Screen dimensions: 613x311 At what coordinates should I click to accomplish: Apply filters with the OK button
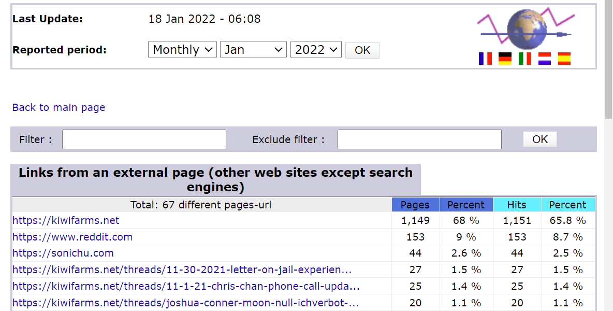tap(540, 139)
